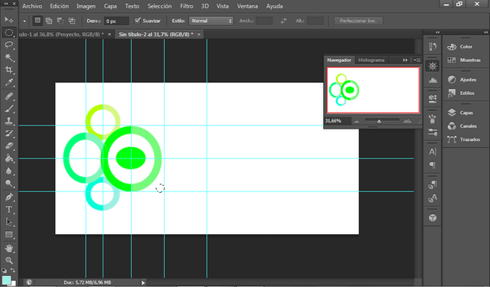Select the Hand tool
The width and height of the screenshot is (490, 287).
pos(8,248)
